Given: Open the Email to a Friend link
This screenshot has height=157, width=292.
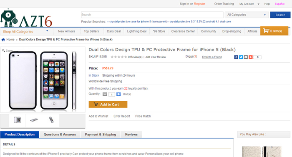Looking at the screenshot, I should (x=212, y=57).
